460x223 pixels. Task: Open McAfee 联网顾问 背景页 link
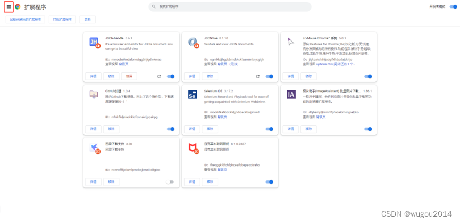pyautogui.click(x=222, y=170)
